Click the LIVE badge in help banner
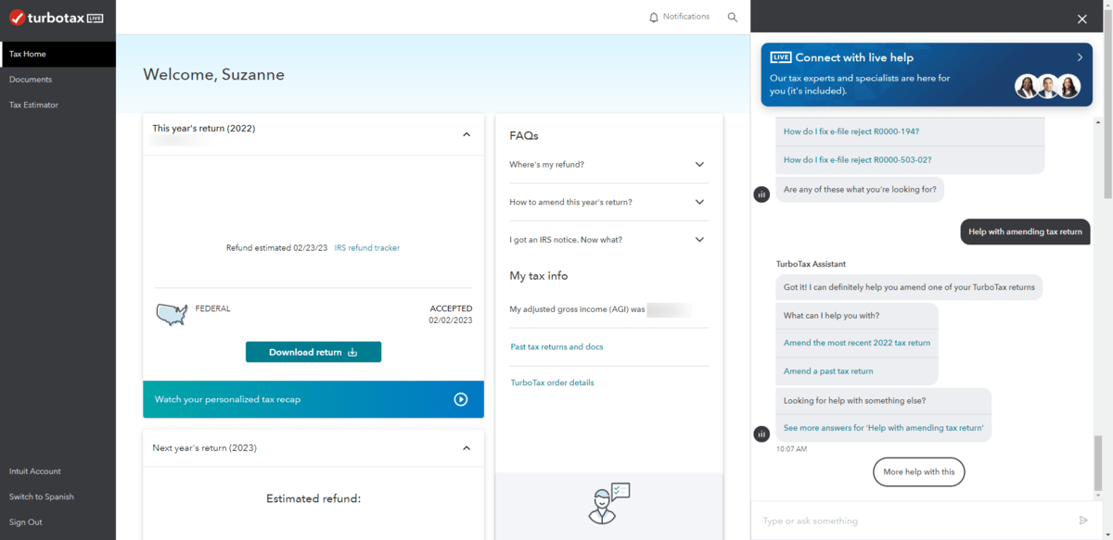This screenshot has width=1113, height=540. (781, 57)
